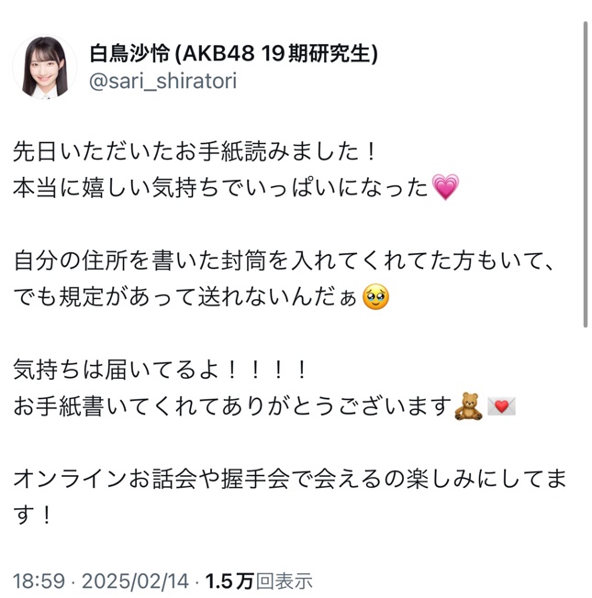The image size is (592, 598).
Task: Click the AKB48 19期研究生 text in name
Action: [275, 53]
